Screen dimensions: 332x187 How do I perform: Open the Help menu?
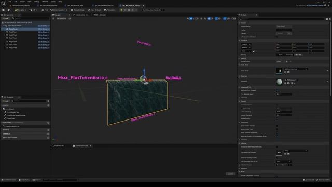coord(60,2)
